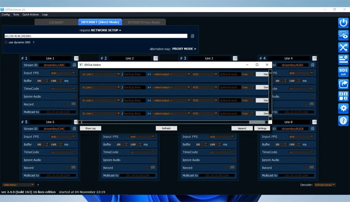Click the Refresh button in SDIOut Addon
This screenshot has width=350, height=202.
click(166, 129)
